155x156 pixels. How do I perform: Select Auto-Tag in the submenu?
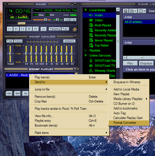(129, 113)
